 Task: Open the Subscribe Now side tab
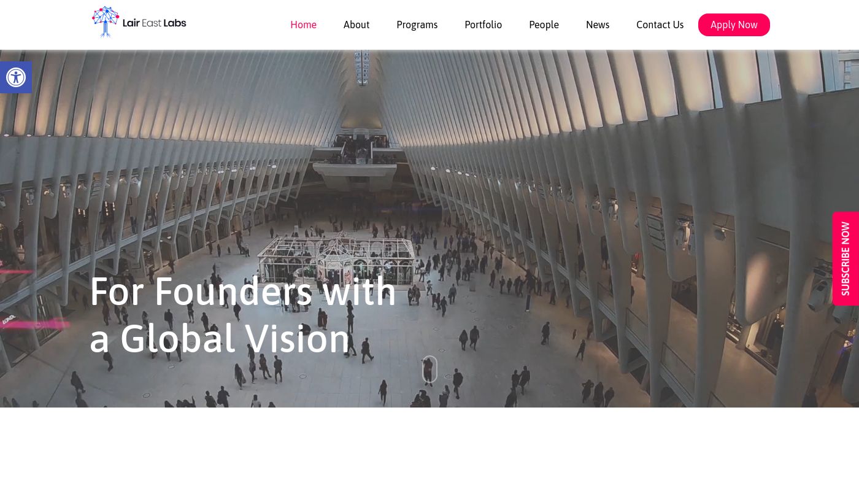846,258
